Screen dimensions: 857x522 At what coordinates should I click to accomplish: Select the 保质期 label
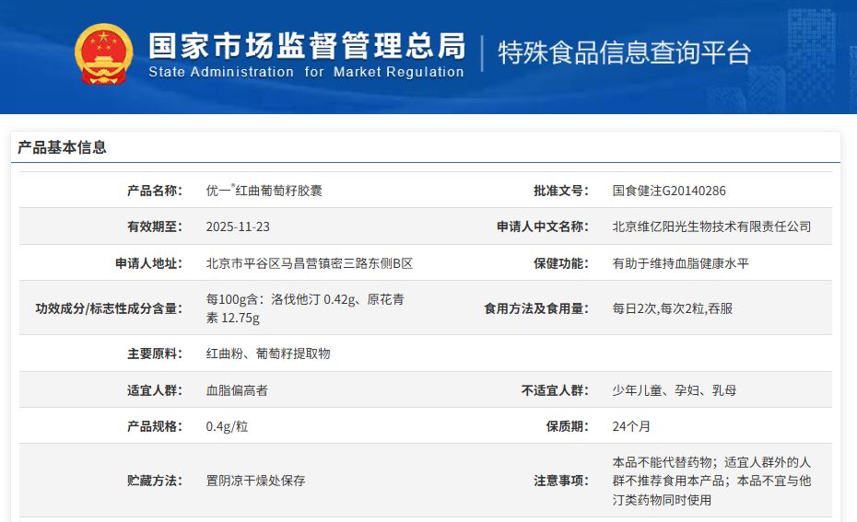pyautogui.click(x=568, y=426)
